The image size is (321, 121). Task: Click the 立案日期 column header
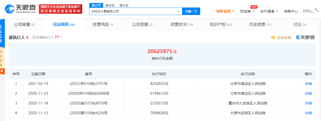38,74
